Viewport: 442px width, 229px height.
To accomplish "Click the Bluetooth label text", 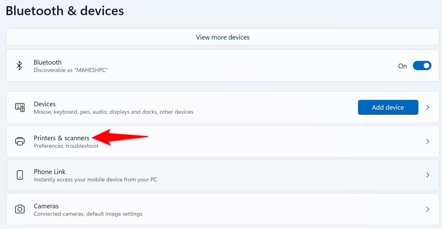I will (47, 62).
